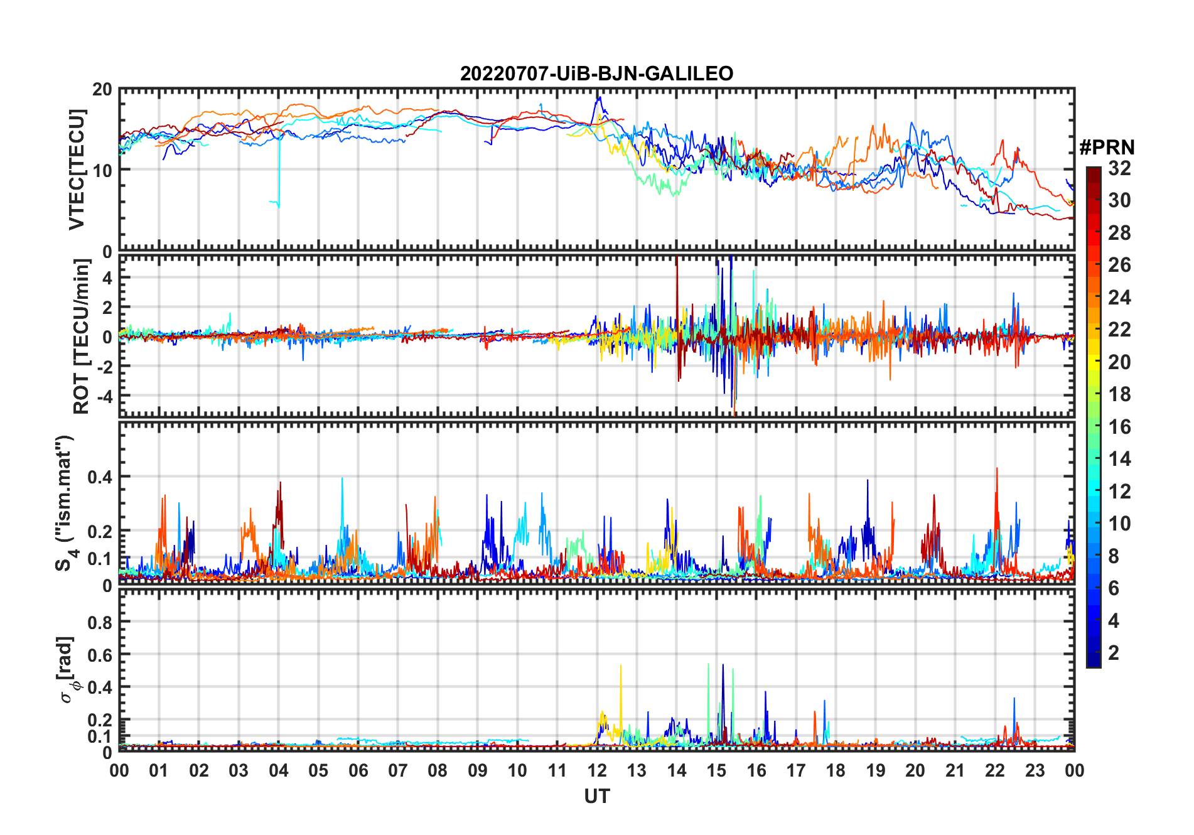The height and width of the screenshot is (835, 1194).
Task: Click the colorbar tick label 2
Action: click(1114, 653)
